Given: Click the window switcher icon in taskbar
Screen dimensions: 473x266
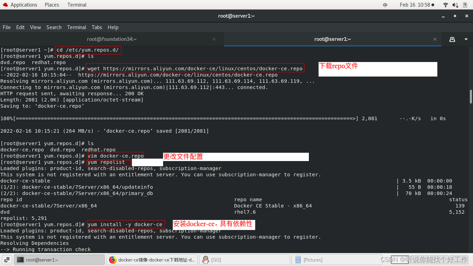Looking at the screenshot, I should 7,260.
